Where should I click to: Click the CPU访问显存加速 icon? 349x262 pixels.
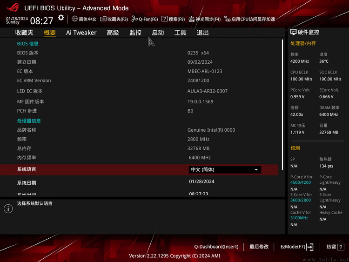[x=227, y=19]
